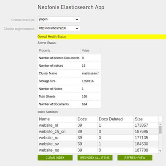Click the size value 187708

(141, 150)
